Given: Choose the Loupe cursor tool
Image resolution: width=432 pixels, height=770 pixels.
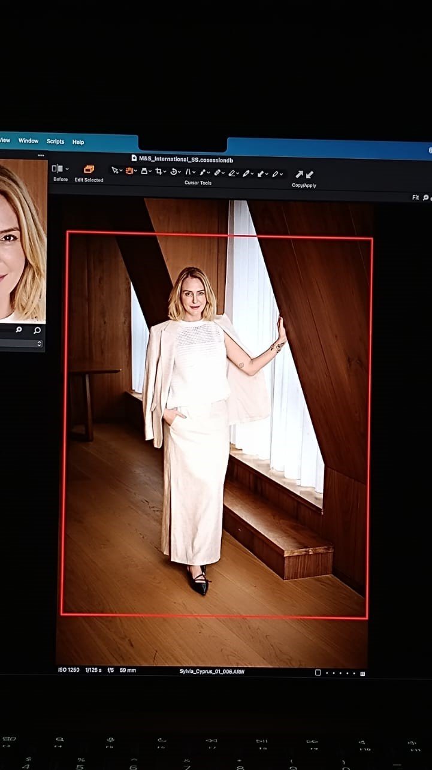Looking at the screenshot, I should coord(144,171).
